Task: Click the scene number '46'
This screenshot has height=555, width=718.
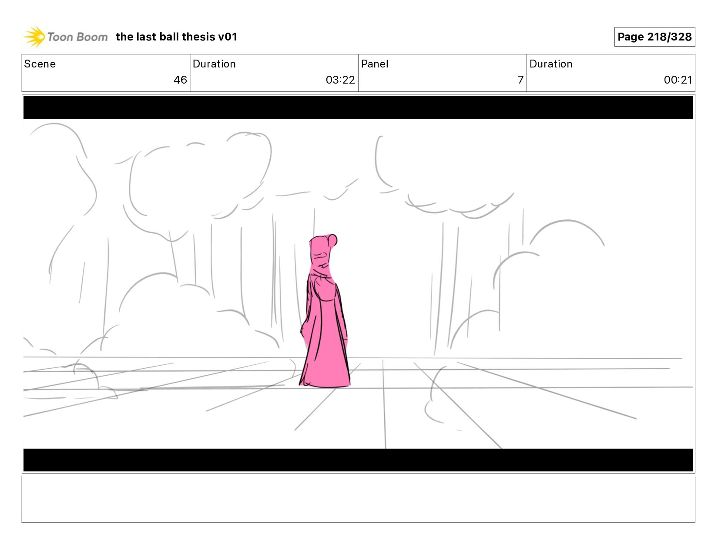Action: (180, 80)
